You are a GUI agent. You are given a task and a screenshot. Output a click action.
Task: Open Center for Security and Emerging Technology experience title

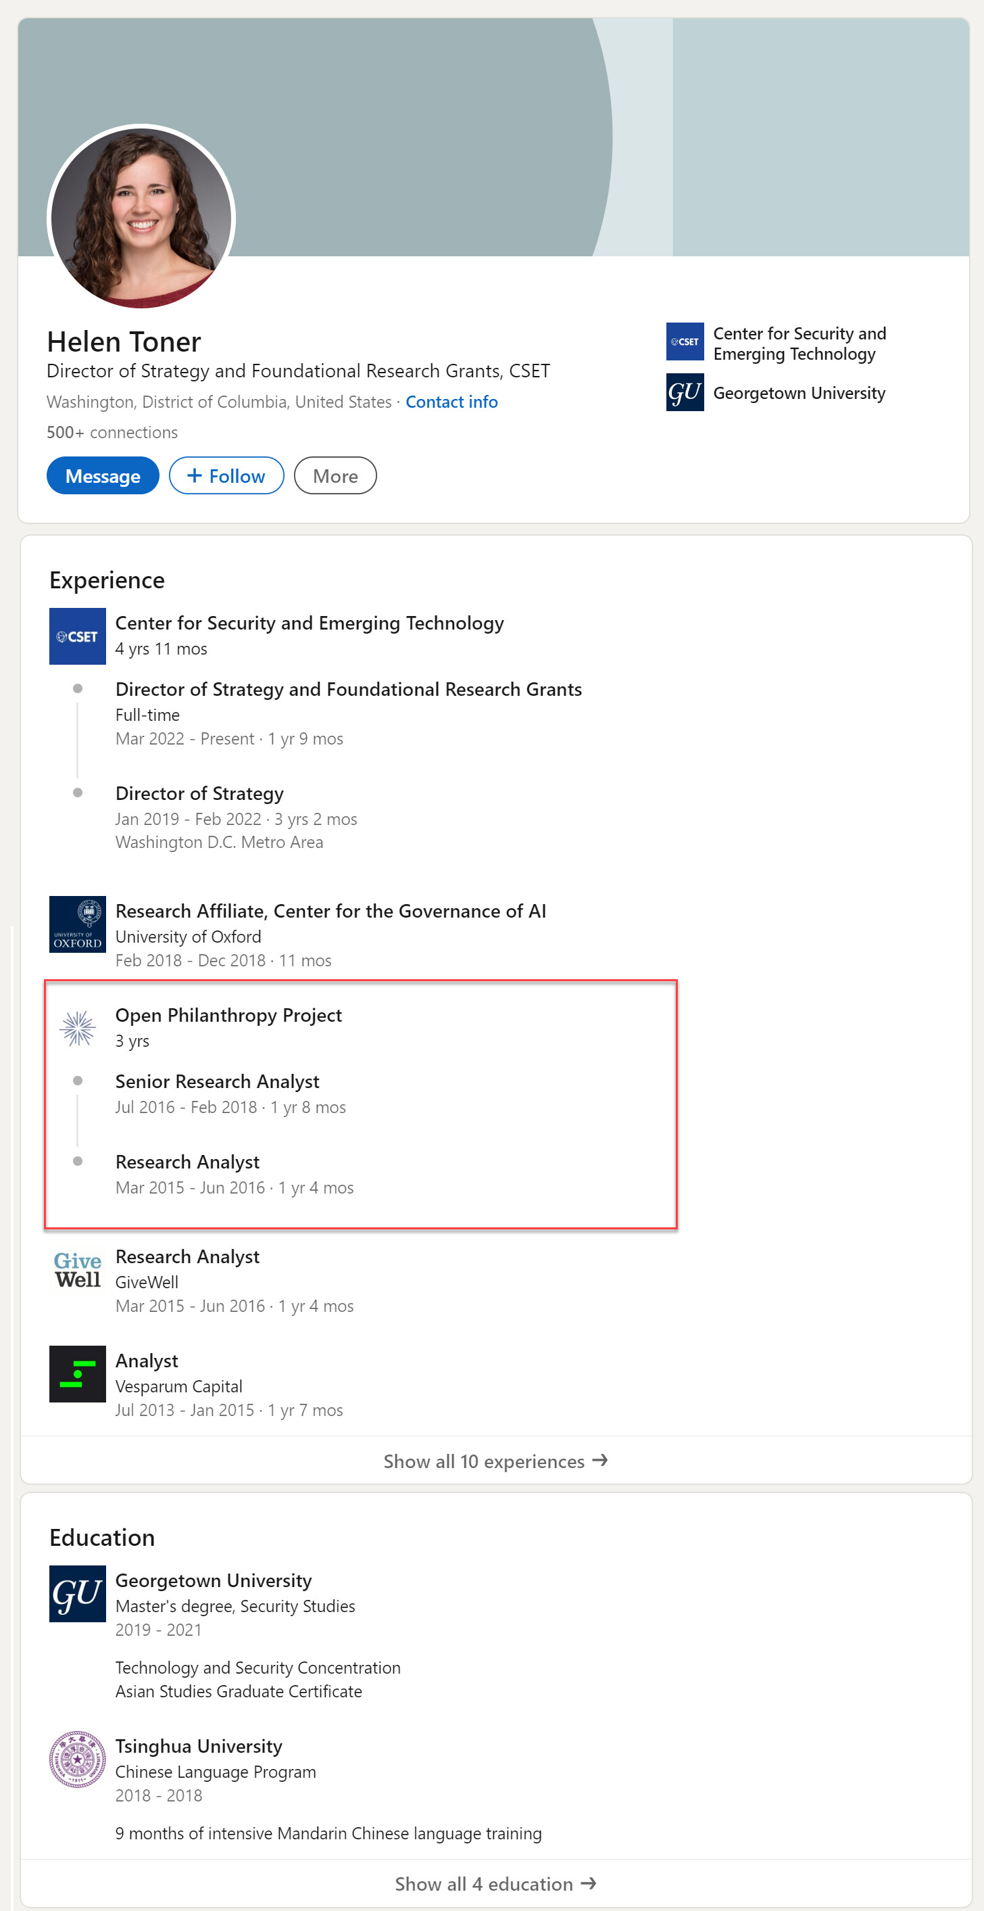(x=310, y=622)
